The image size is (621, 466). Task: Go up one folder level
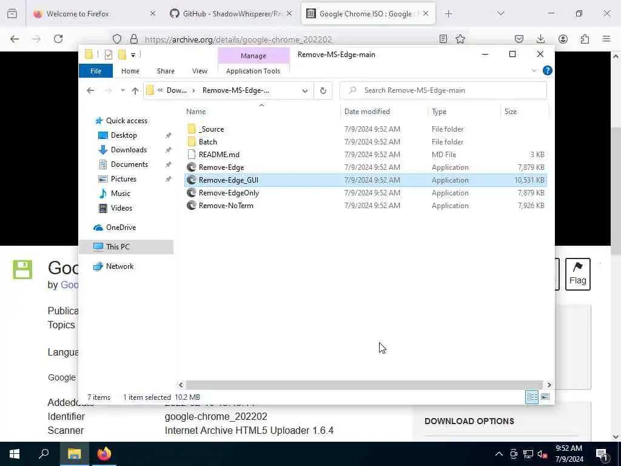tap(135, 91)
